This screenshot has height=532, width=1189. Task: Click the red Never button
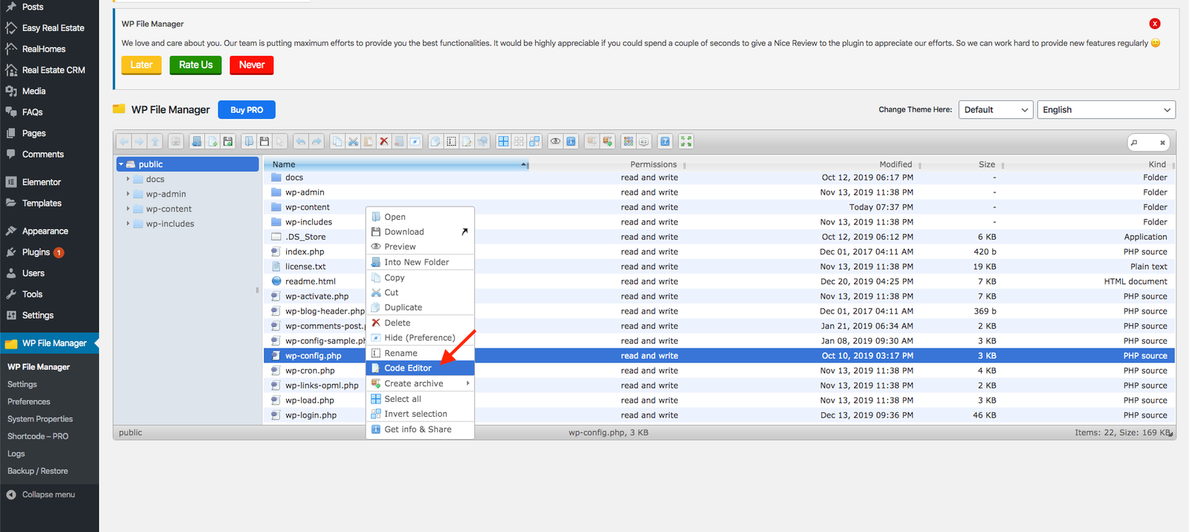(x=252, y=65)
